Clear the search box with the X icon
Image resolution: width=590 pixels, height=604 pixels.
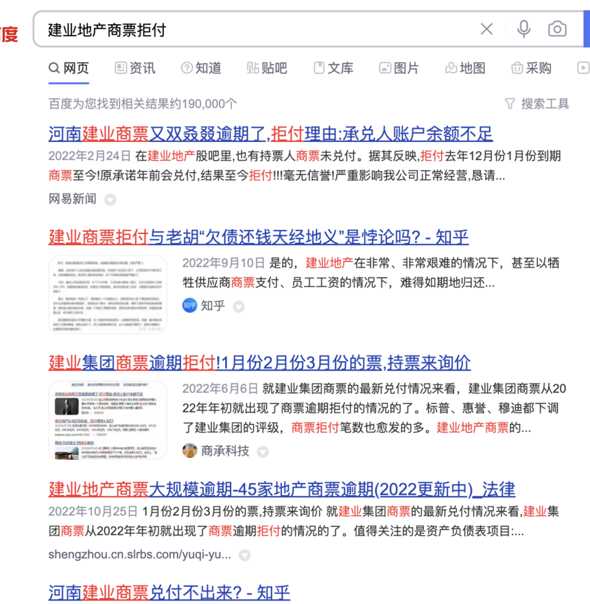pos(486,29)
